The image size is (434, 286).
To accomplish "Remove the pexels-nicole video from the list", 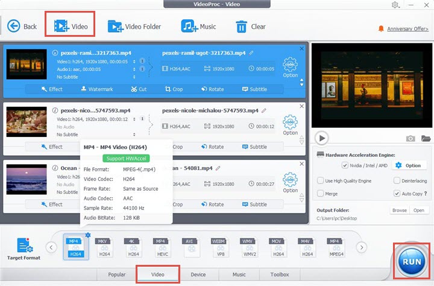I will point(302,106).
